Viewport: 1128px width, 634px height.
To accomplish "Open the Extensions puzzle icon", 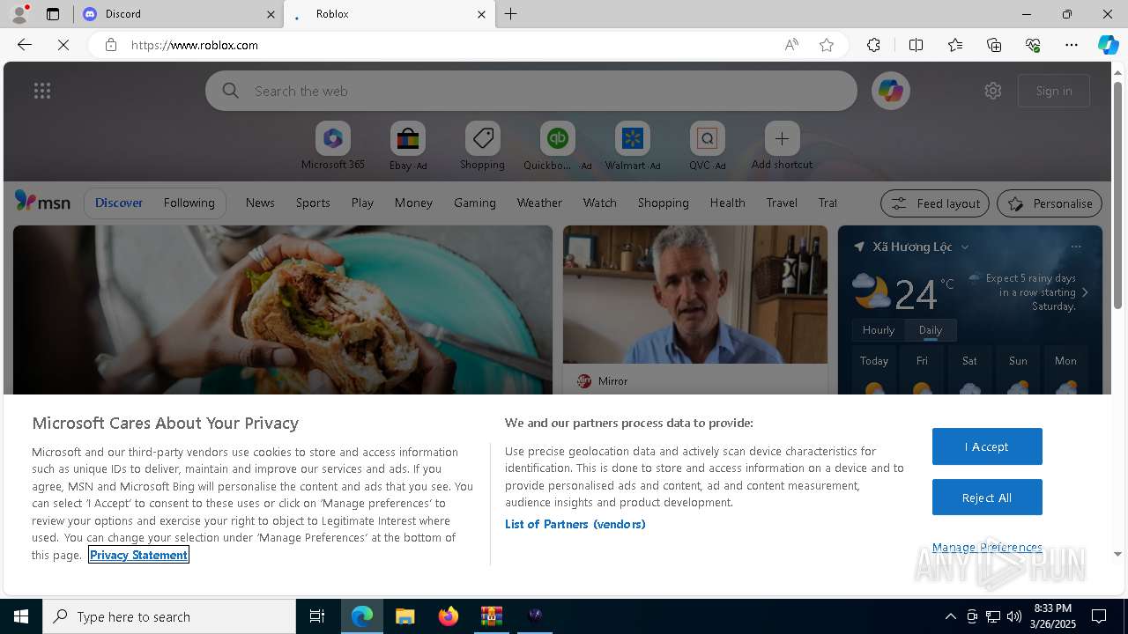I will [873, 45].
